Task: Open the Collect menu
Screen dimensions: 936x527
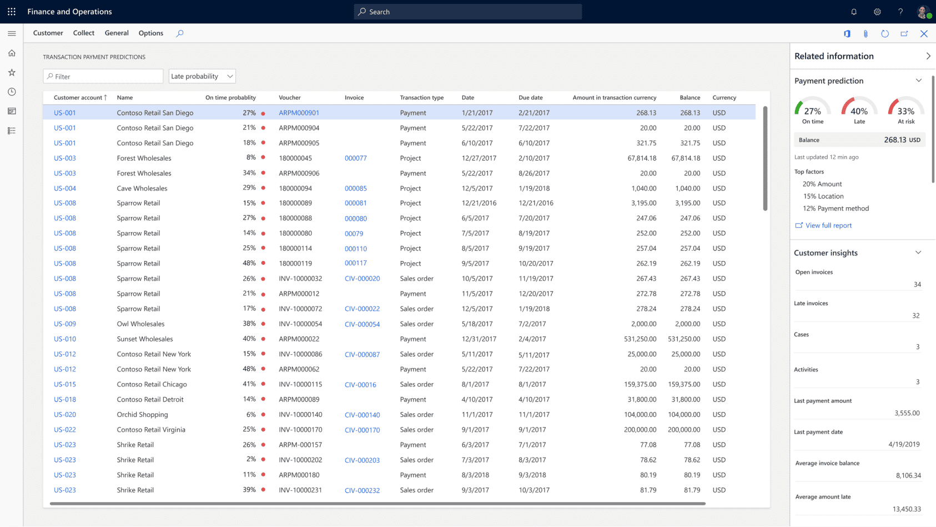Action: tap(84, 33)
